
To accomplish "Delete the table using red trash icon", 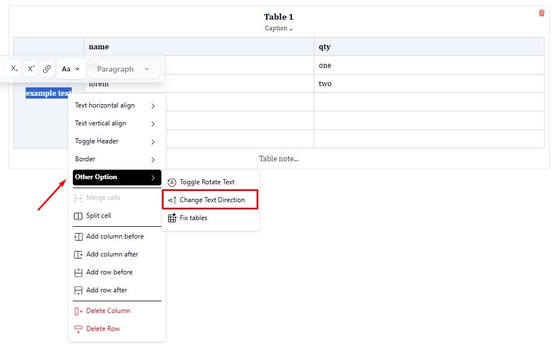I will tap(541, 13).
